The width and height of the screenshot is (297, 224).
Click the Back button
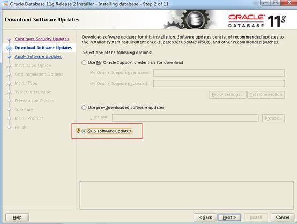[x=205, y=218]
